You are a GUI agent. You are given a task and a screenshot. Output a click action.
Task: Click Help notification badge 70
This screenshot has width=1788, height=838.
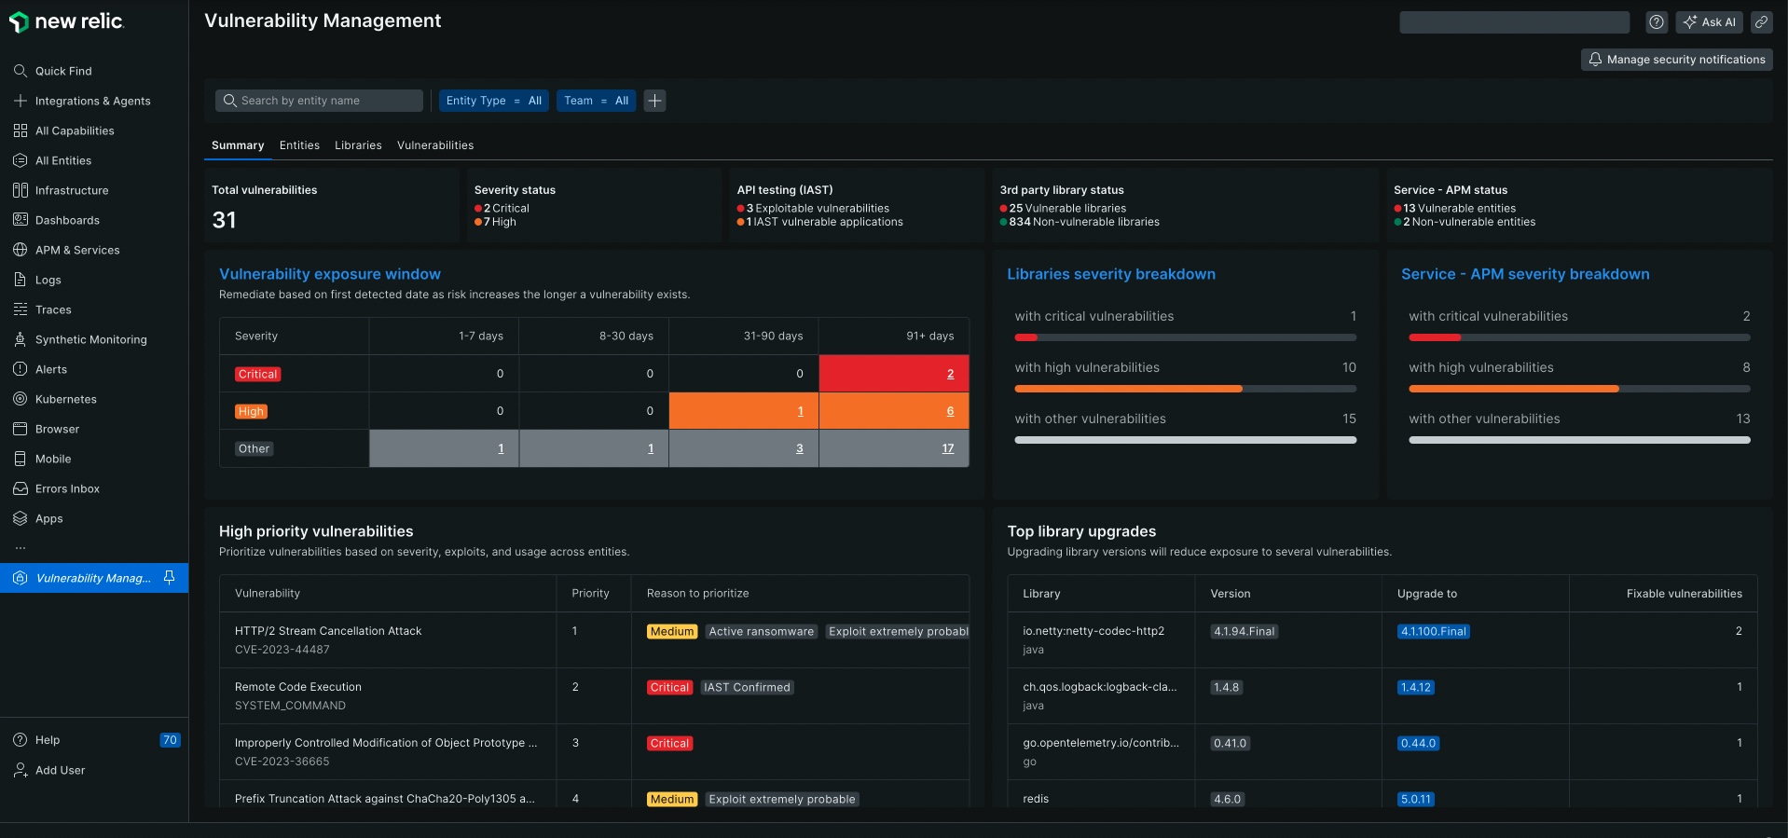pyautogui.click(x=170, y=740)
